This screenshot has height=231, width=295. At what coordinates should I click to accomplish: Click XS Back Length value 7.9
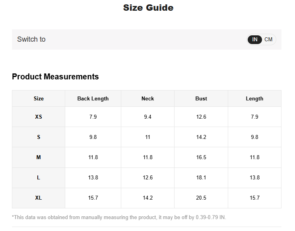point(93,117)
